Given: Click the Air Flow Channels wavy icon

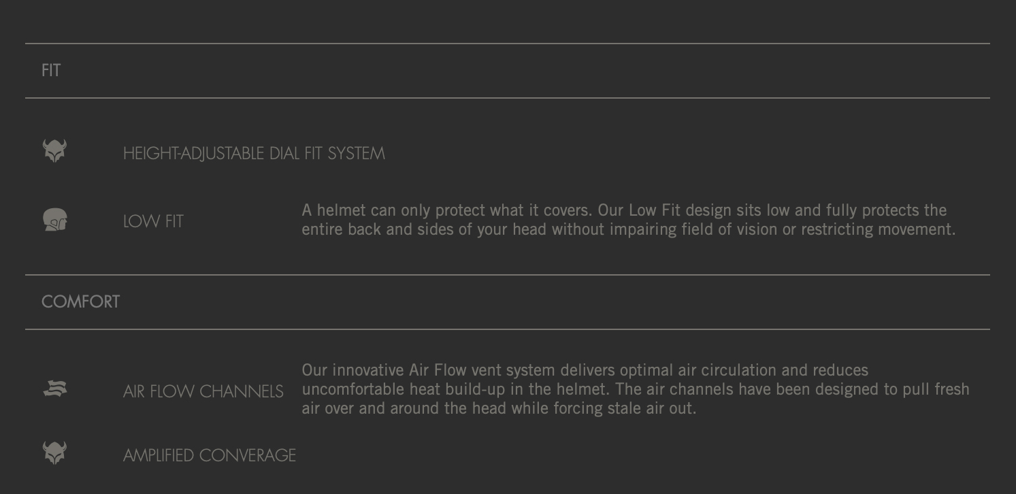Looking at the screenshot, I should [54, 389].
